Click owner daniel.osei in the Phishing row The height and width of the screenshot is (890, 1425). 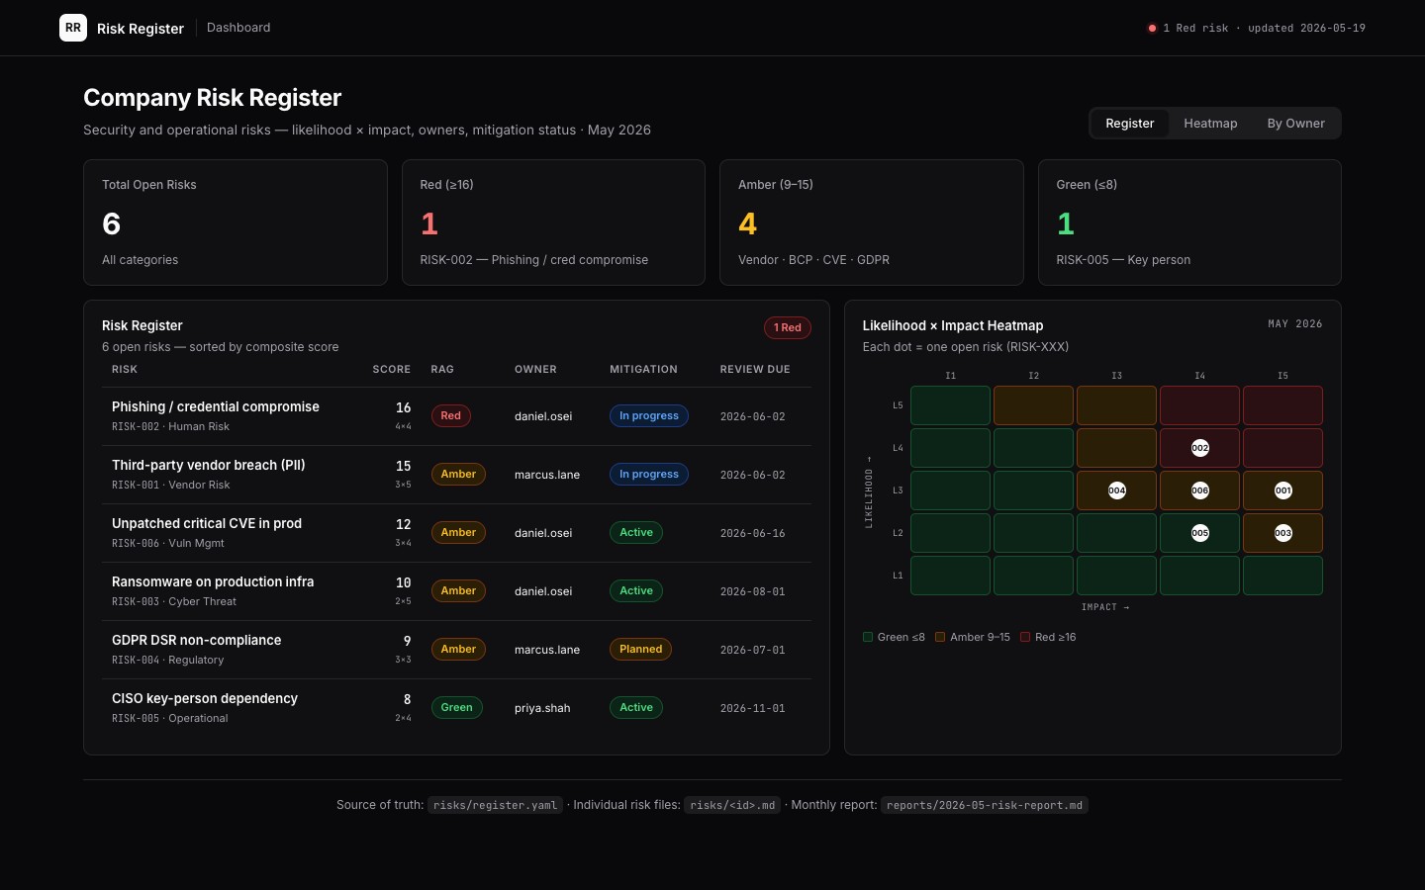pos(543,416)
